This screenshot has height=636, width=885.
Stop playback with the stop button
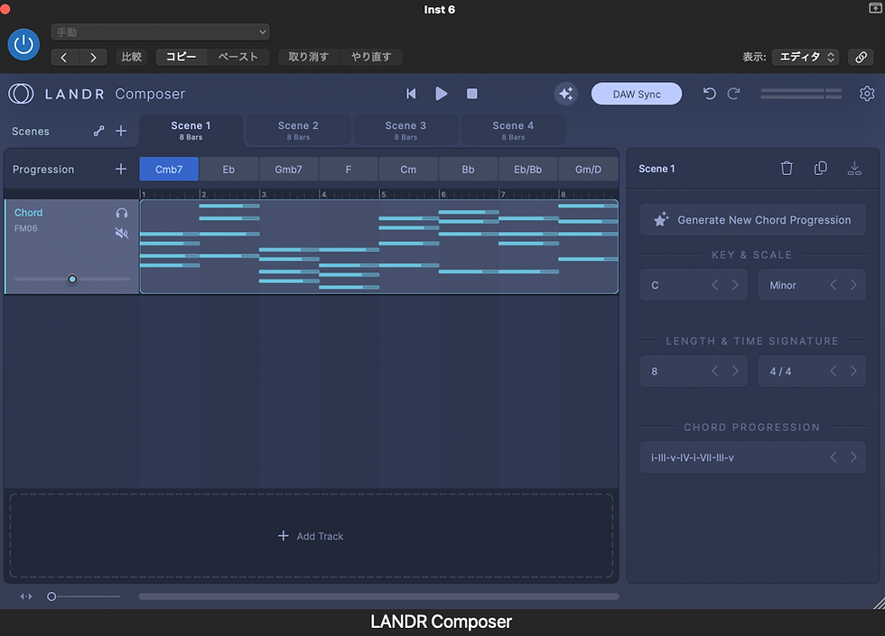(x=471, y=94)
